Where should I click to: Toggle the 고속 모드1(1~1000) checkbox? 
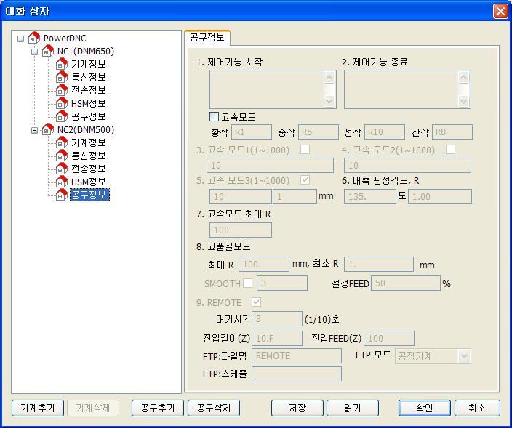click(305, 150)
